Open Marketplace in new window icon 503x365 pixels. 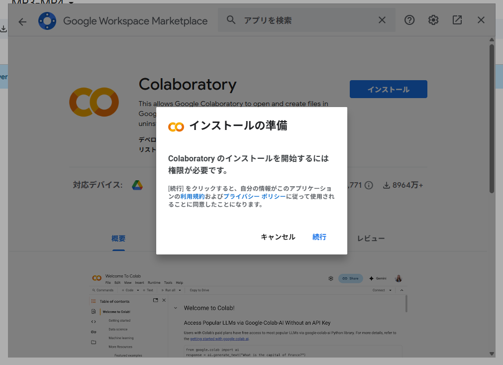(x=457, y=20)
